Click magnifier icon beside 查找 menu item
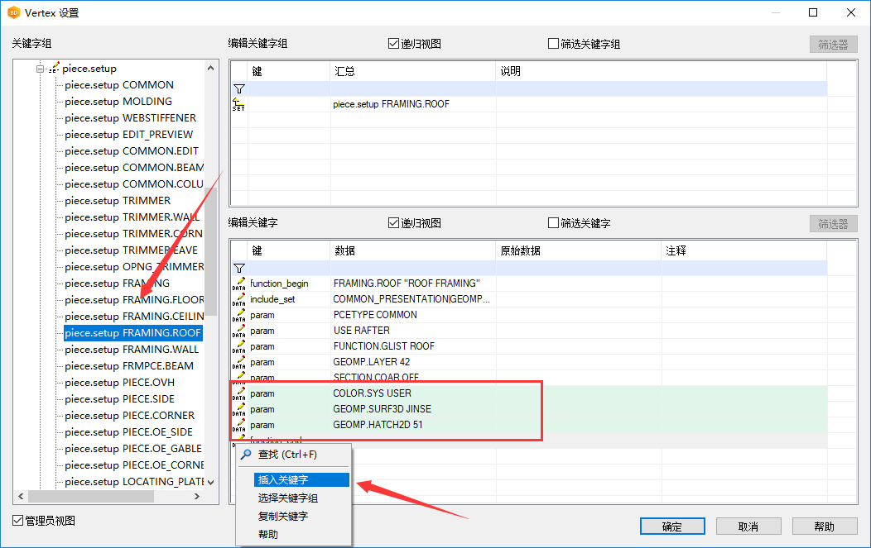The height and width of the screenshot is (548, 871). [246, 455]
